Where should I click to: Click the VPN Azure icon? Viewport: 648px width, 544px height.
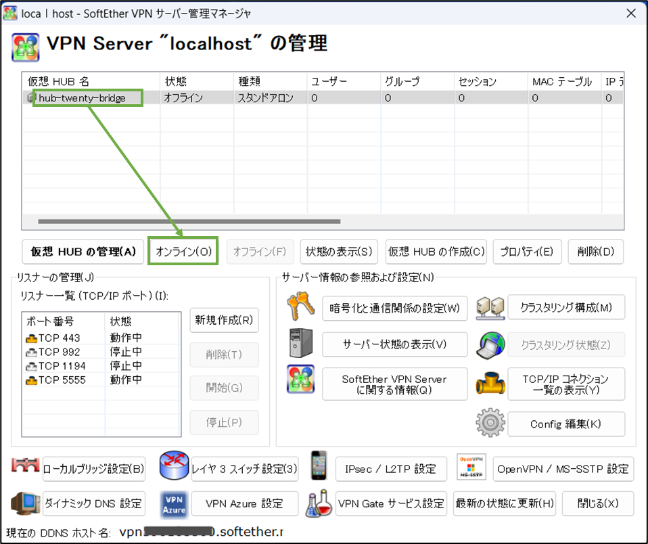pyautogui.click(x=172, y=503)
